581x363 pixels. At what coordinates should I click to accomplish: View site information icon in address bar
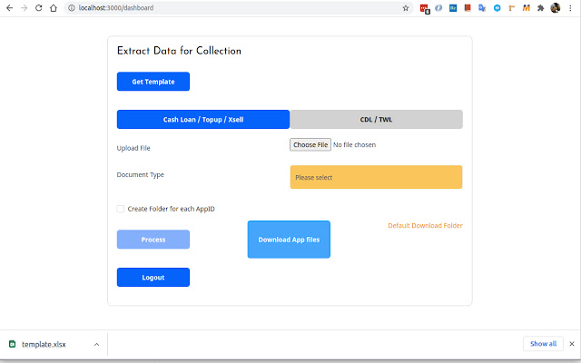(72, 8)
